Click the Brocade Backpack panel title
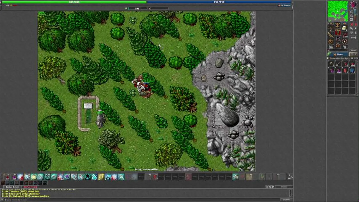 339,58
